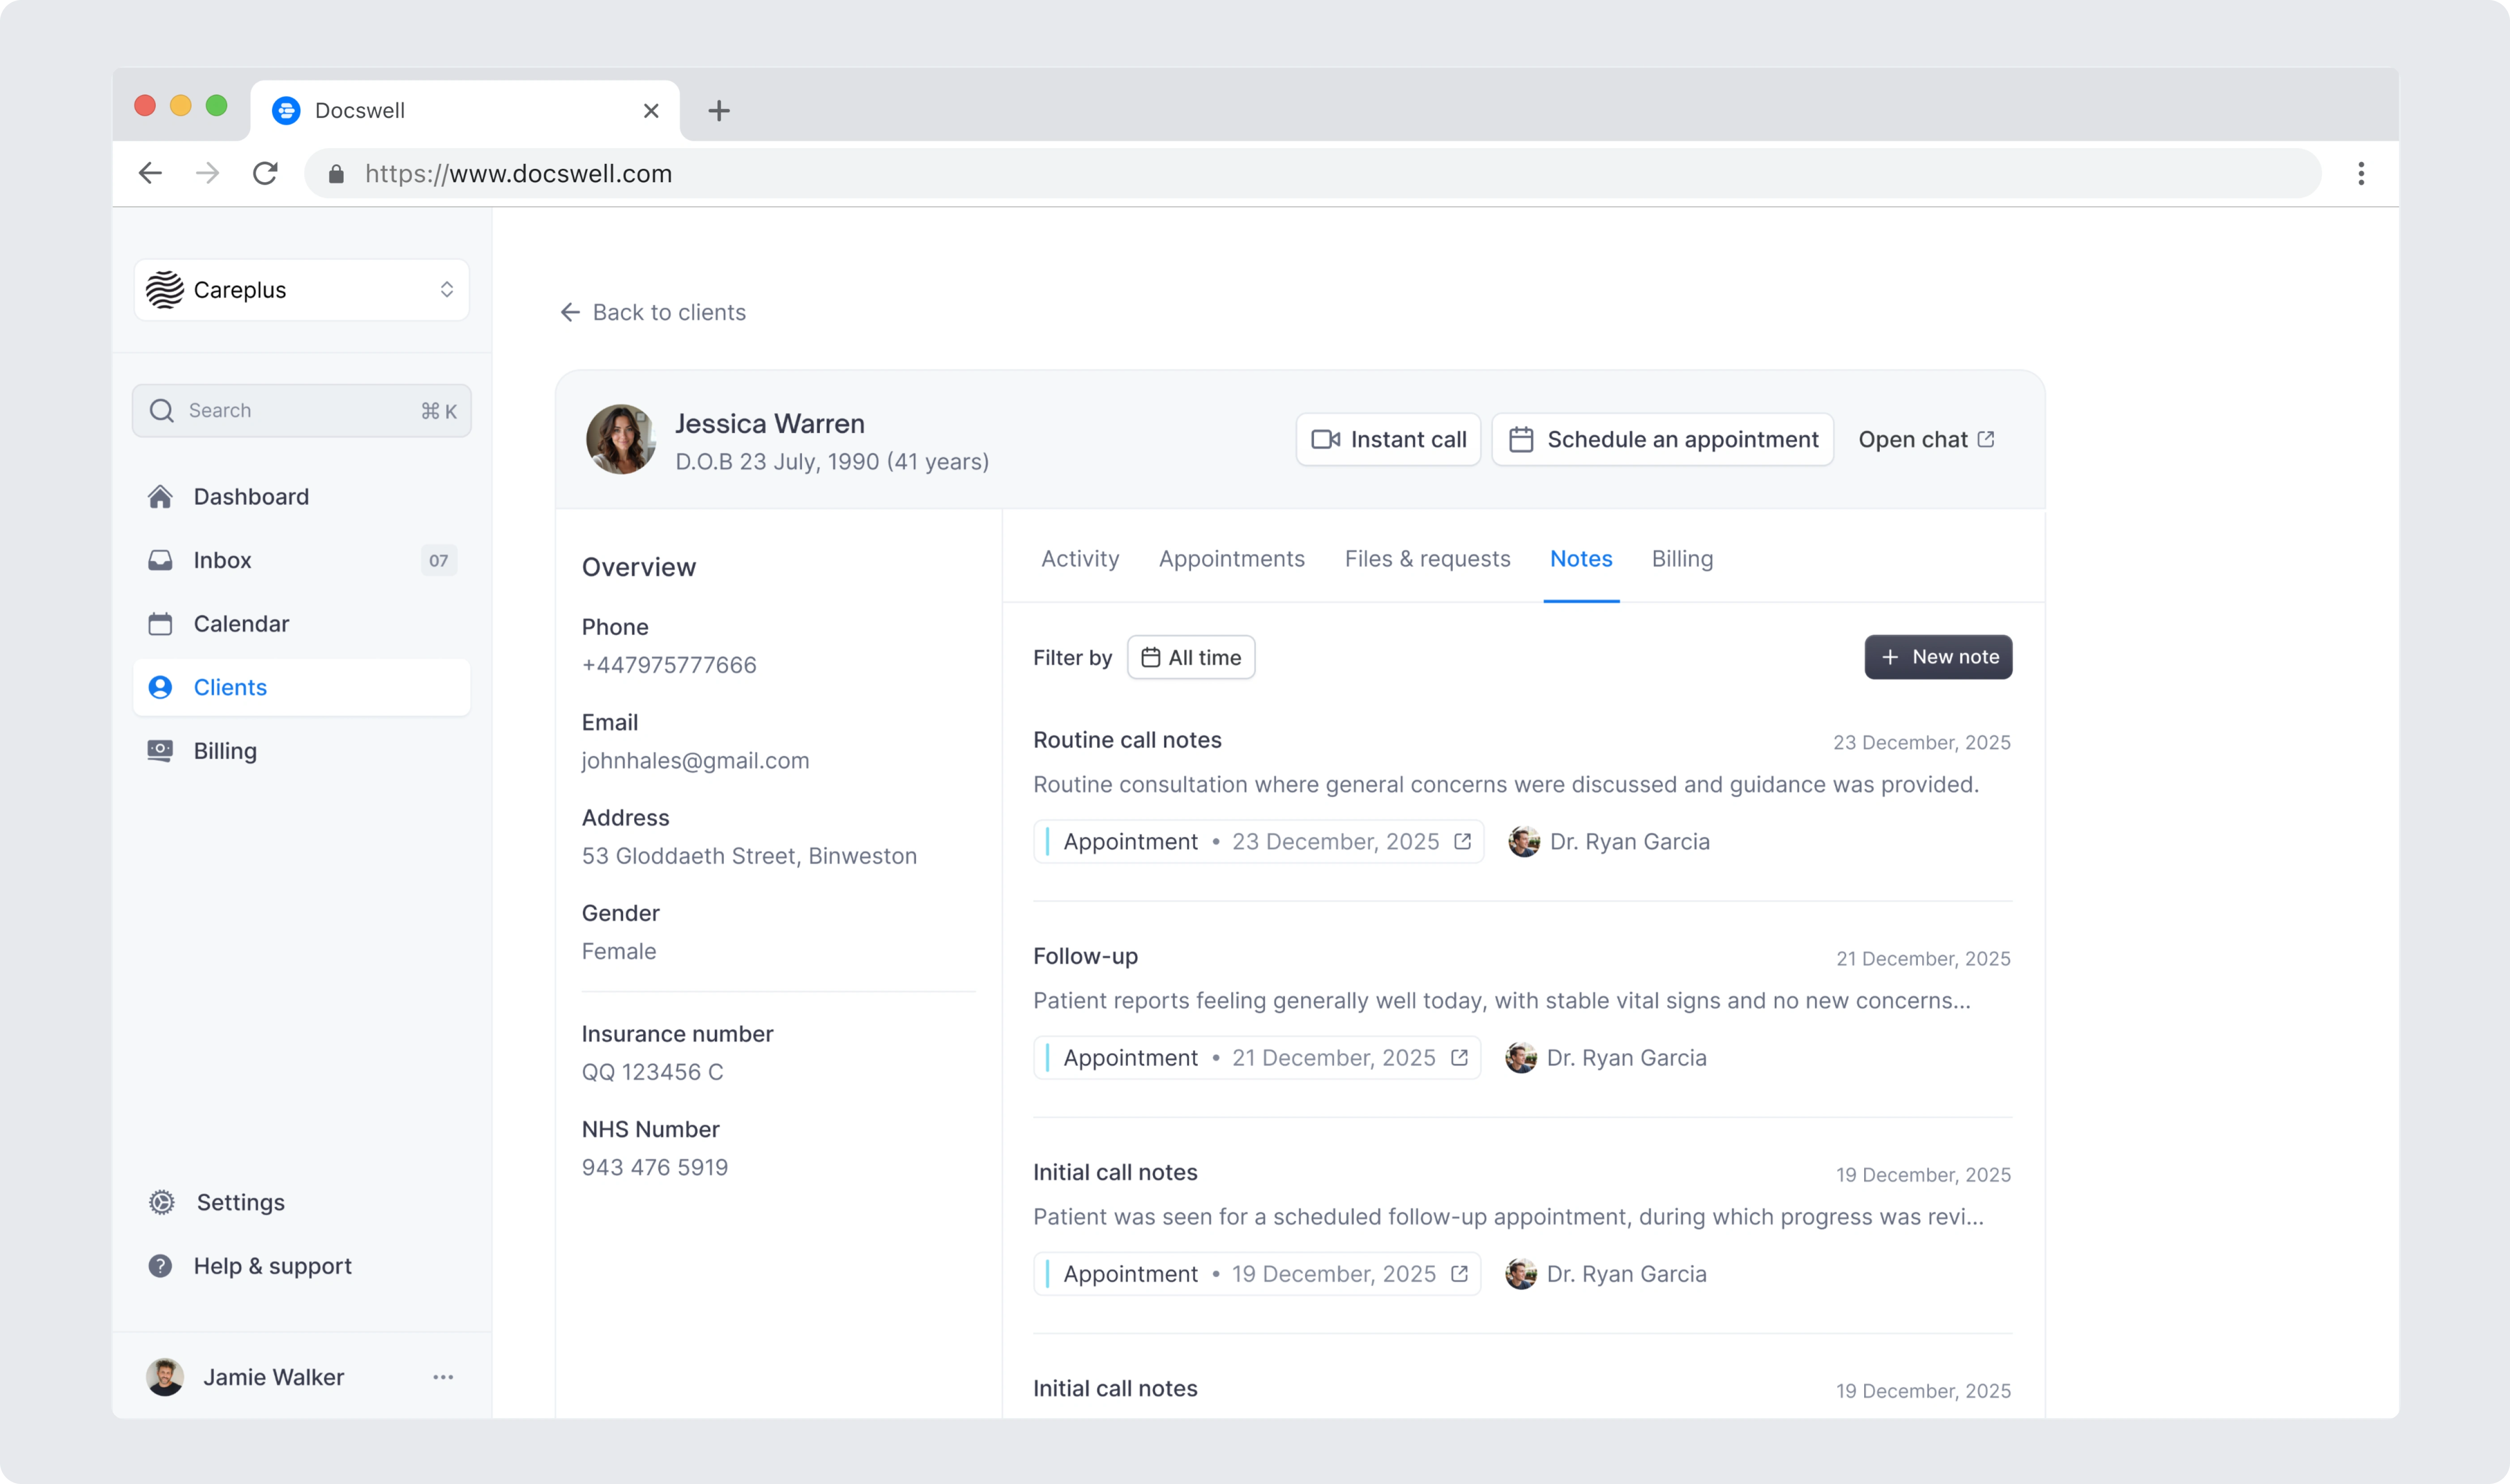
Task: Click the browser reload icon
Action: pyautogui.click(x=265, y=174)
